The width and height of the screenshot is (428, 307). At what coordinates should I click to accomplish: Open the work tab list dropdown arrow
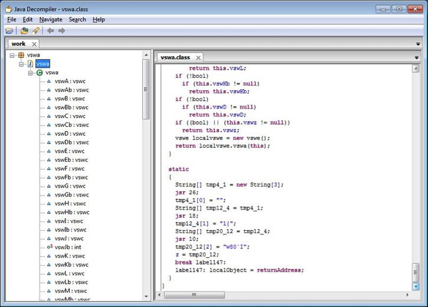tap(418, 44)
